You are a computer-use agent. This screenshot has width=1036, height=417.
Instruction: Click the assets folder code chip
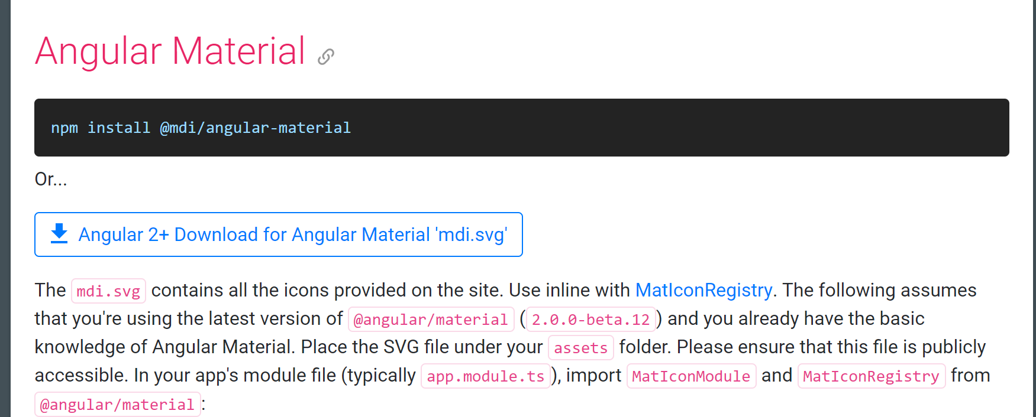tap(580, 348)
